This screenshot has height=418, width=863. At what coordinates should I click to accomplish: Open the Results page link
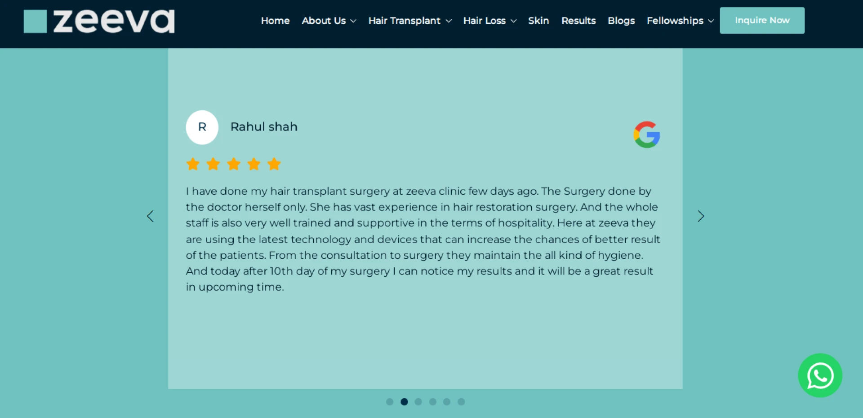578,21
